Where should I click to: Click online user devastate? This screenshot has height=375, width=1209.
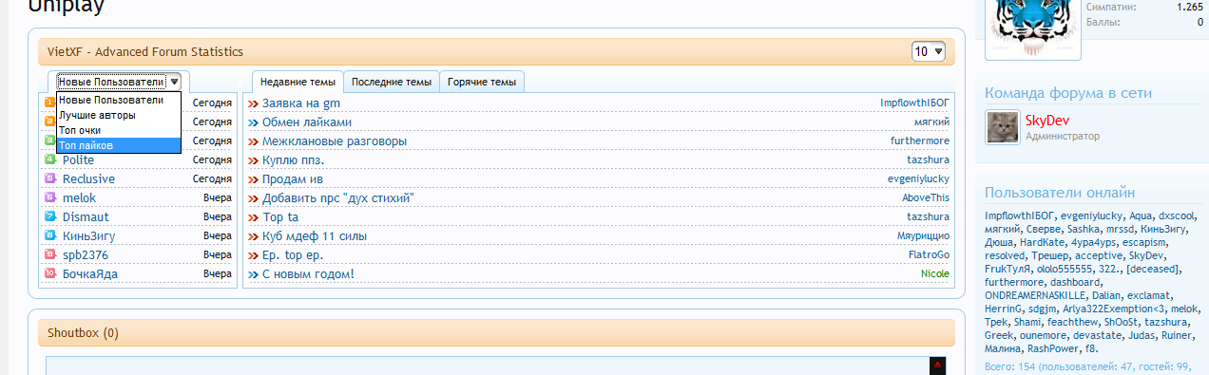tap(1098, 335)
